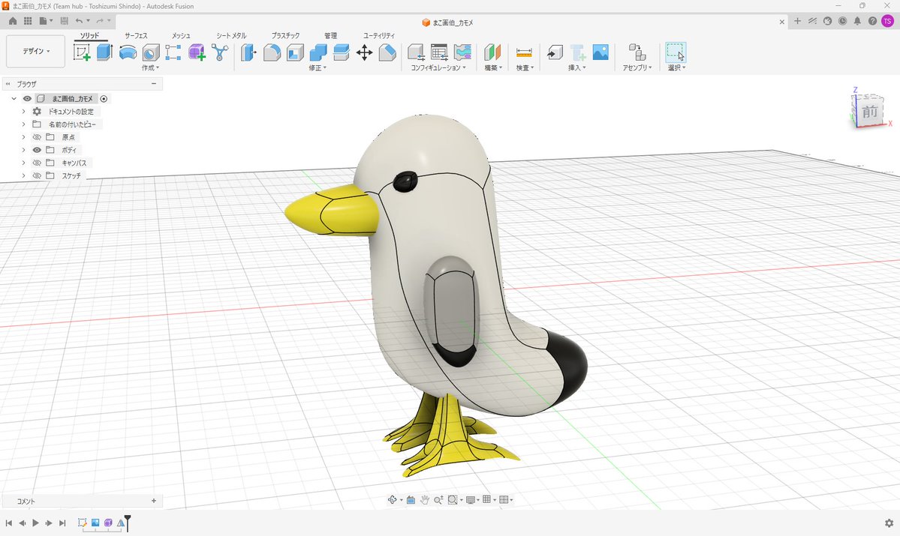Screen dimensions: 900x536
Task: Select the Move/Copy tool
Action: point(365,52)
